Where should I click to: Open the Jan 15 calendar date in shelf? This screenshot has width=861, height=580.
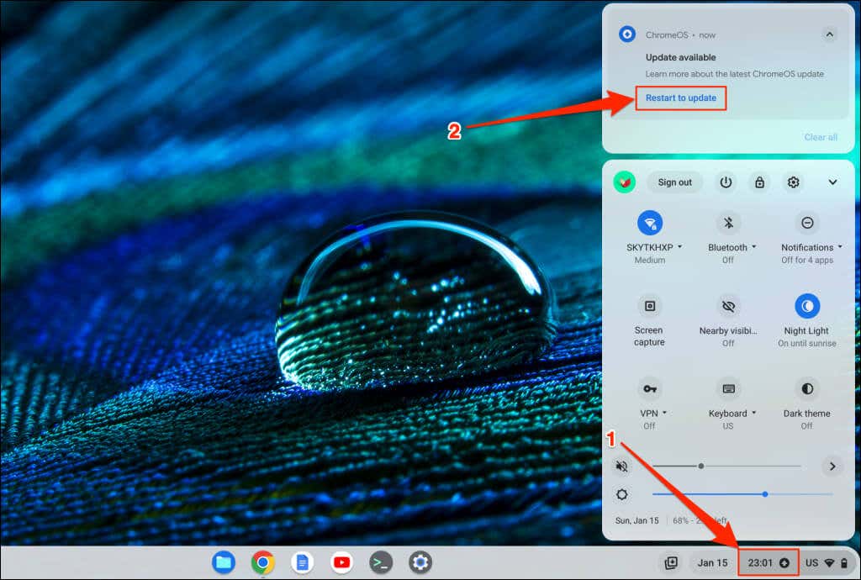tap(712, 563)
